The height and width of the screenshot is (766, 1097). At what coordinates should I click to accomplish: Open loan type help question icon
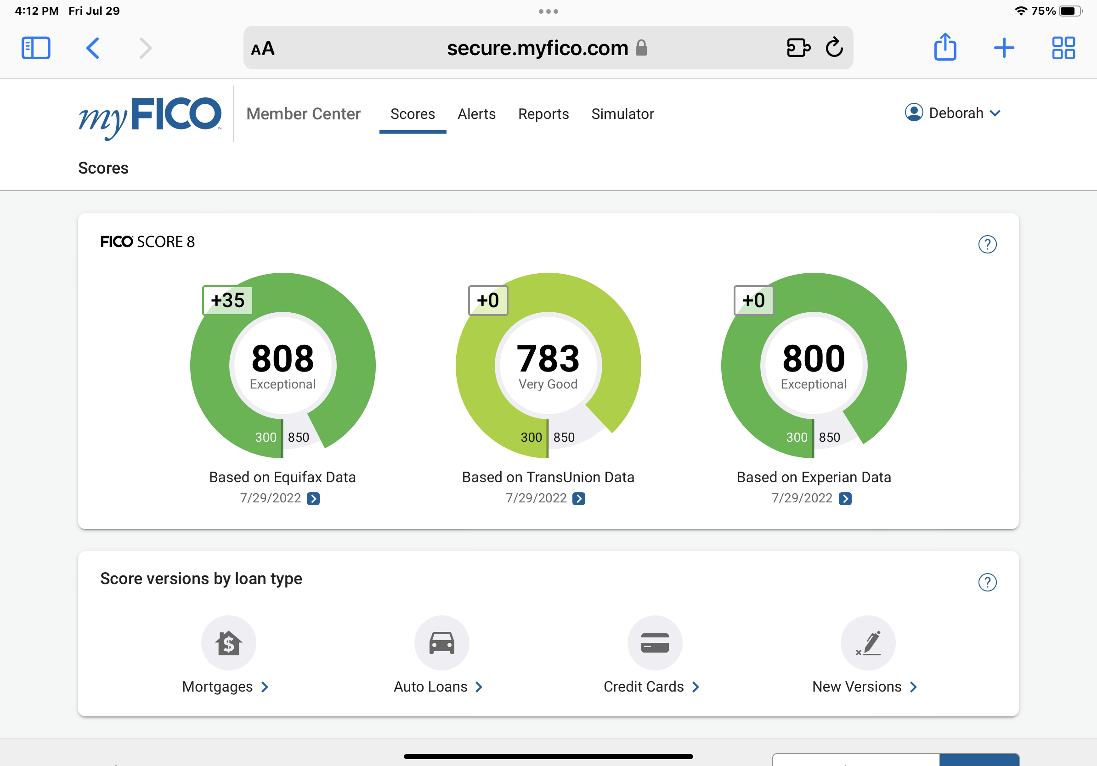pyautogui.click(x=987, y=582)
